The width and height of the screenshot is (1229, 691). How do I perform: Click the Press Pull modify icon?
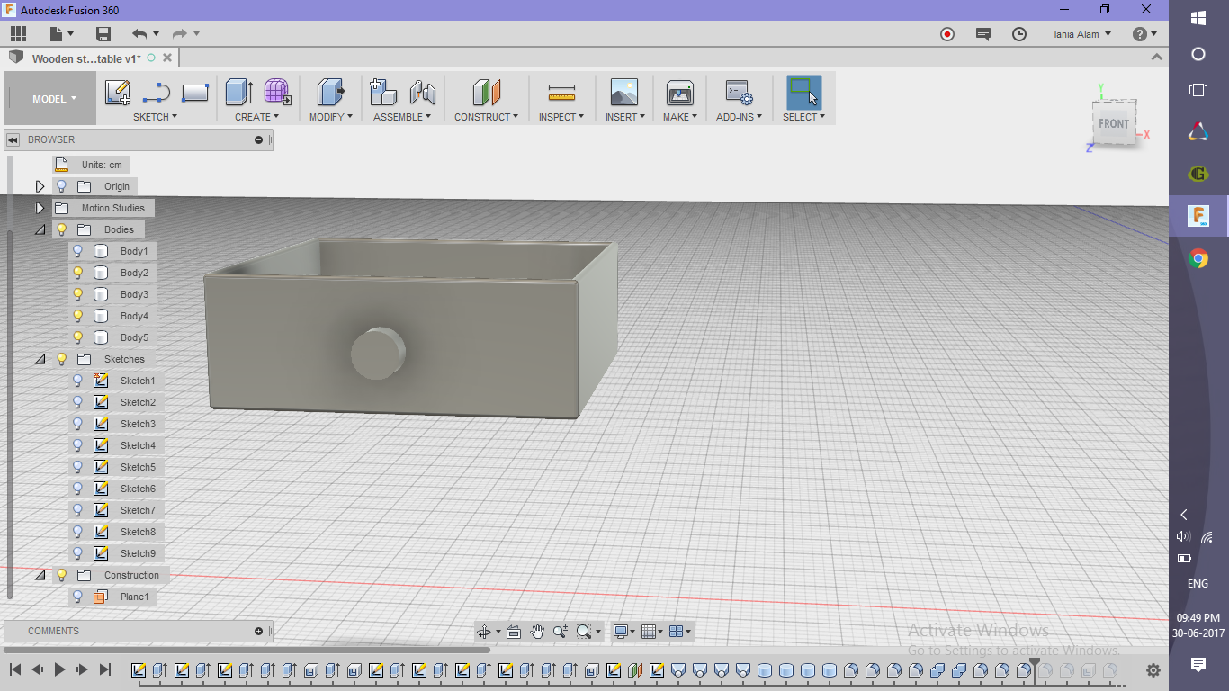tap(330, 93)
